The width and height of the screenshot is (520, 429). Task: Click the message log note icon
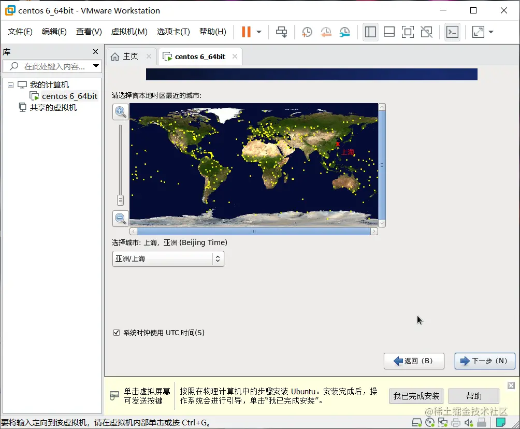pyautogui.click(x=501, y=422)
